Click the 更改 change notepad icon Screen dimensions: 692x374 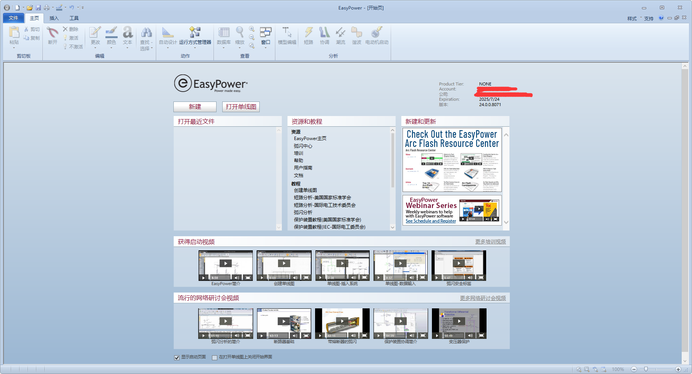95,32
